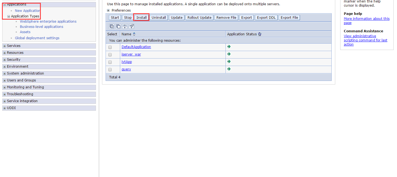Expand the Services section

[x=4, y=46]
